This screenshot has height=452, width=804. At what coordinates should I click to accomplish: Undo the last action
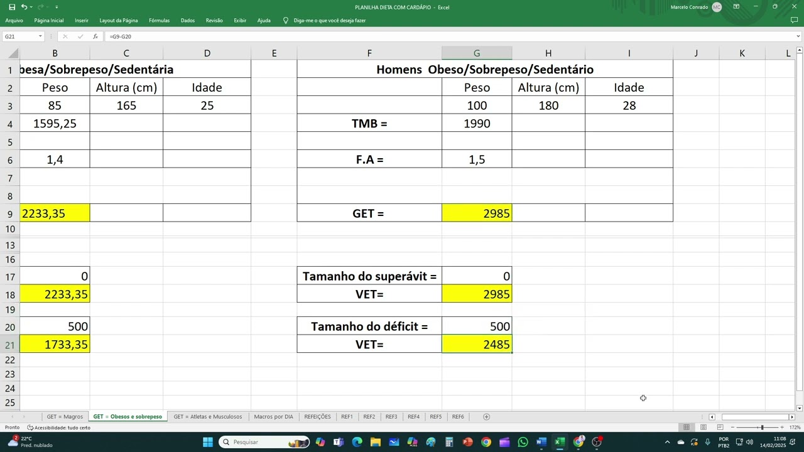coord(24,7)
